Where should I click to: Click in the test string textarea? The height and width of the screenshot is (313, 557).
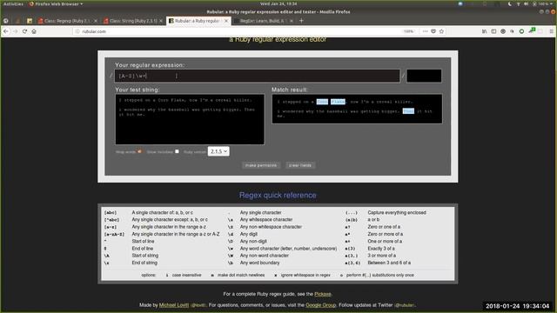[x=190, y=119]
